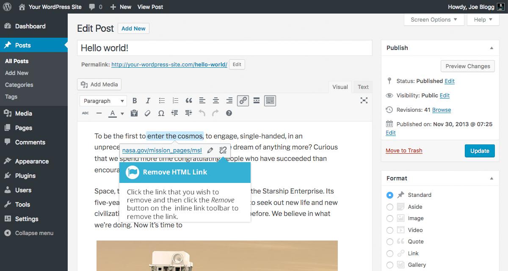Image resolution: width=508 pixels, height=271 pixels.
Task: Expand the Help panel
Action: [x=483, y=19]
